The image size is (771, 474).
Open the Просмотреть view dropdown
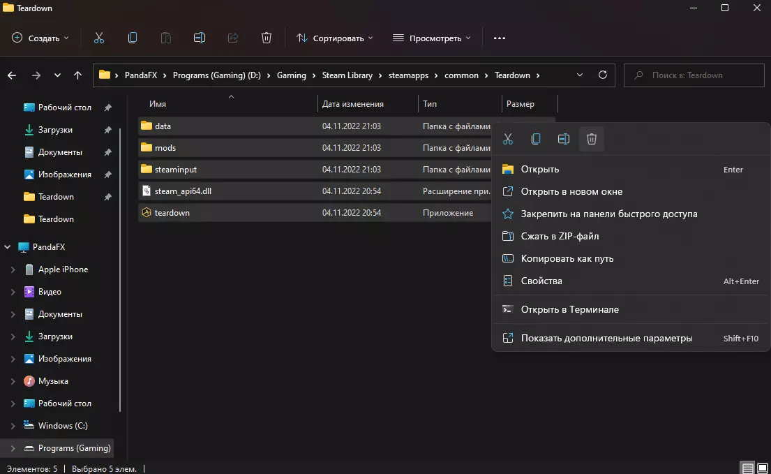[x=432, y=38]
